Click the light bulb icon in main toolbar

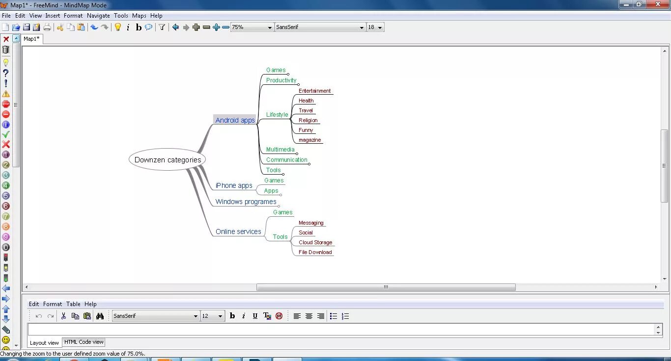[x=118, y=27]
